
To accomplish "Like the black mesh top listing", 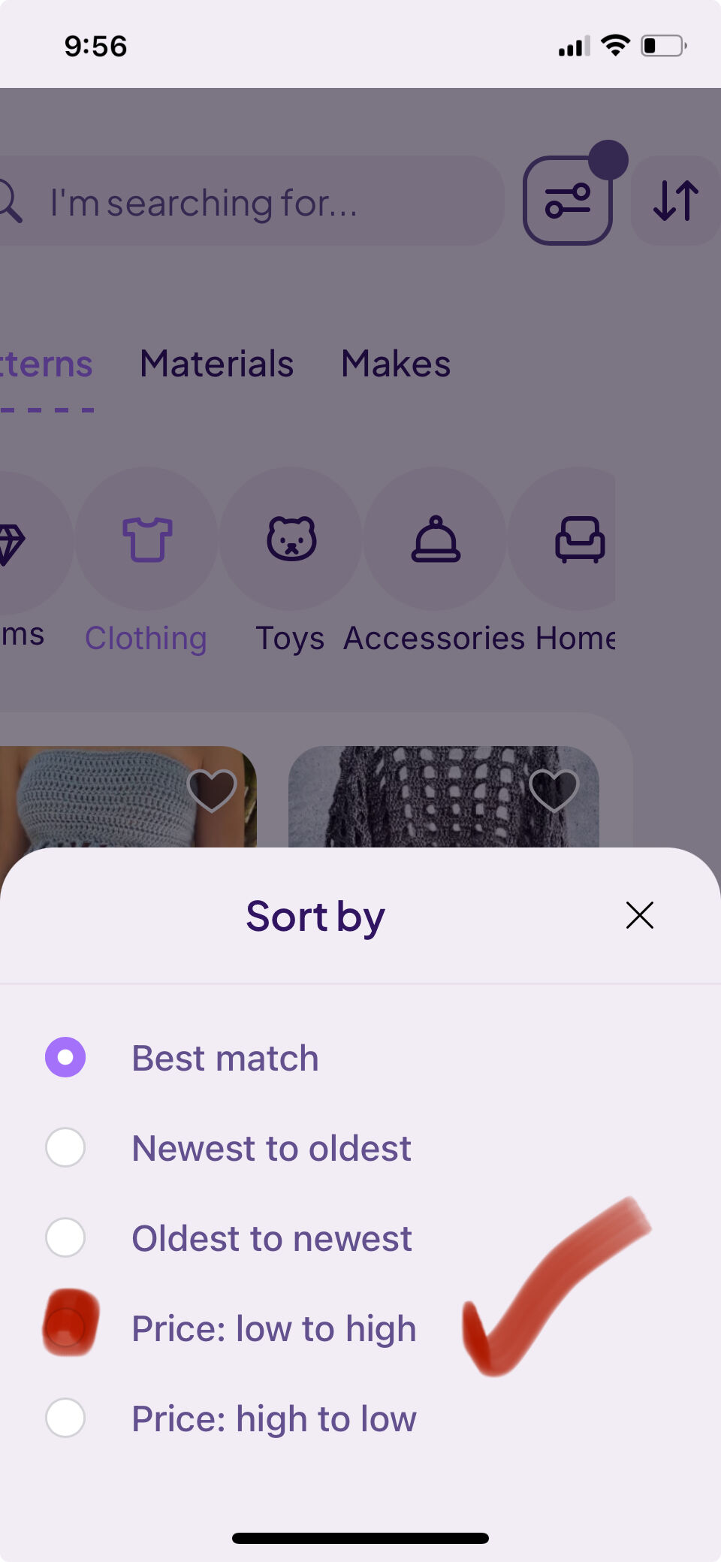I will (554, 790).
